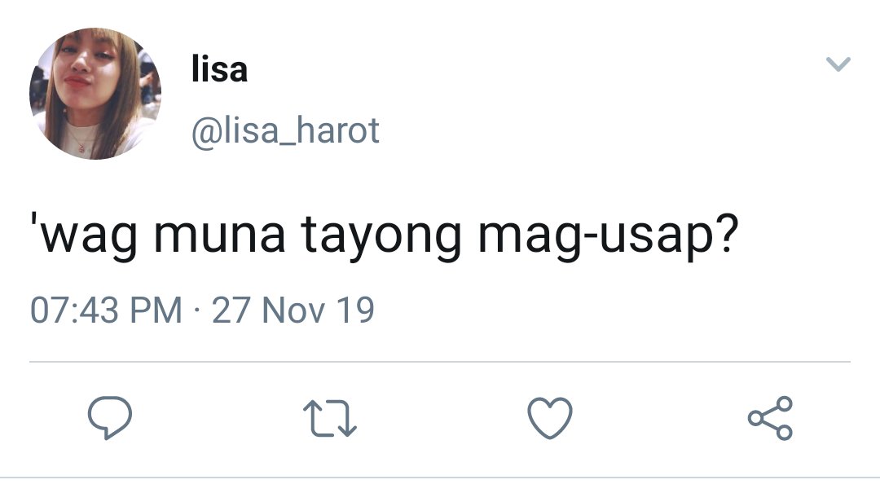Expand the tweet options chevron
The width and height of the screenshot is (880, 493).
pyautogui.click(x=838, y=64)
